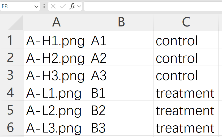The width and height of the screenshot is (222, 137).
Task: Select column C header
Action: pos(186,22)
